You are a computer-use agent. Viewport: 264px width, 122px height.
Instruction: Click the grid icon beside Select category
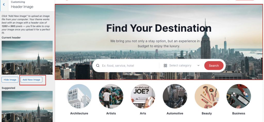[165, 66]
